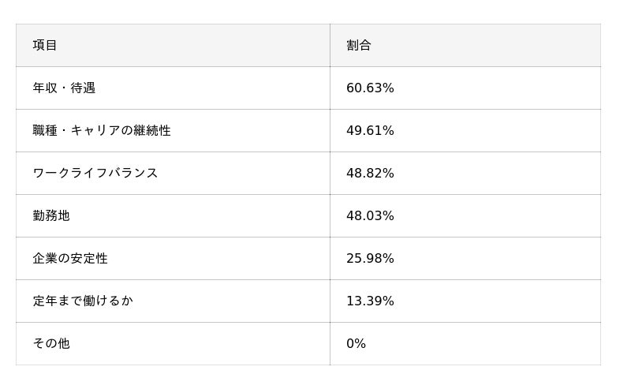
Task: Click the 48.03% value cell
Action: coord(370,216)
